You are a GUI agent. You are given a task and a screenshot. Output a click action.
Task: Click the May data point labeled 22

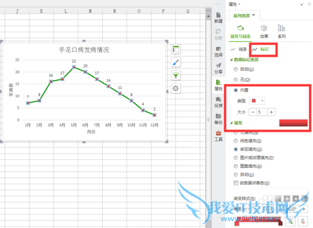tap(74, 67)
